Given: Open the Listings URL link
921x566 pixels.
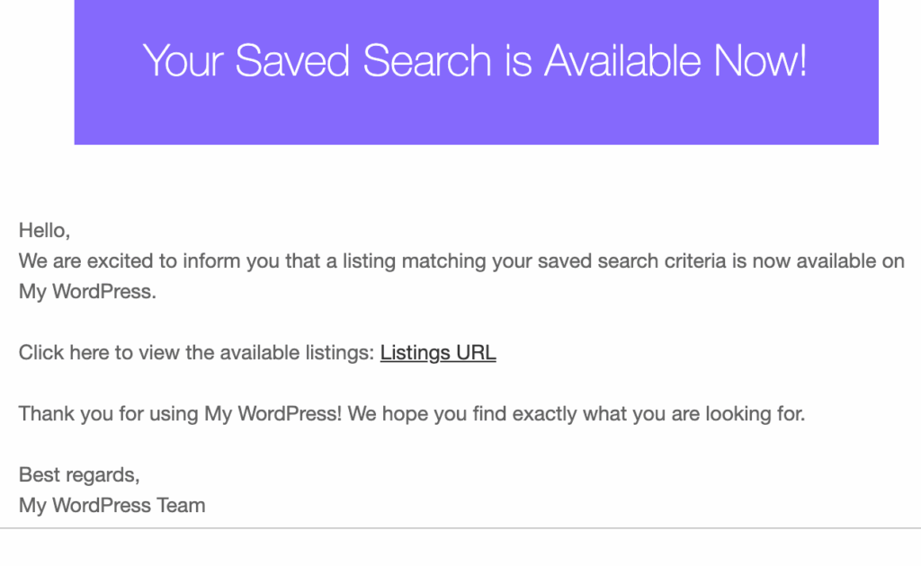Looking at the screenshot, I should (x=438, y=353).
